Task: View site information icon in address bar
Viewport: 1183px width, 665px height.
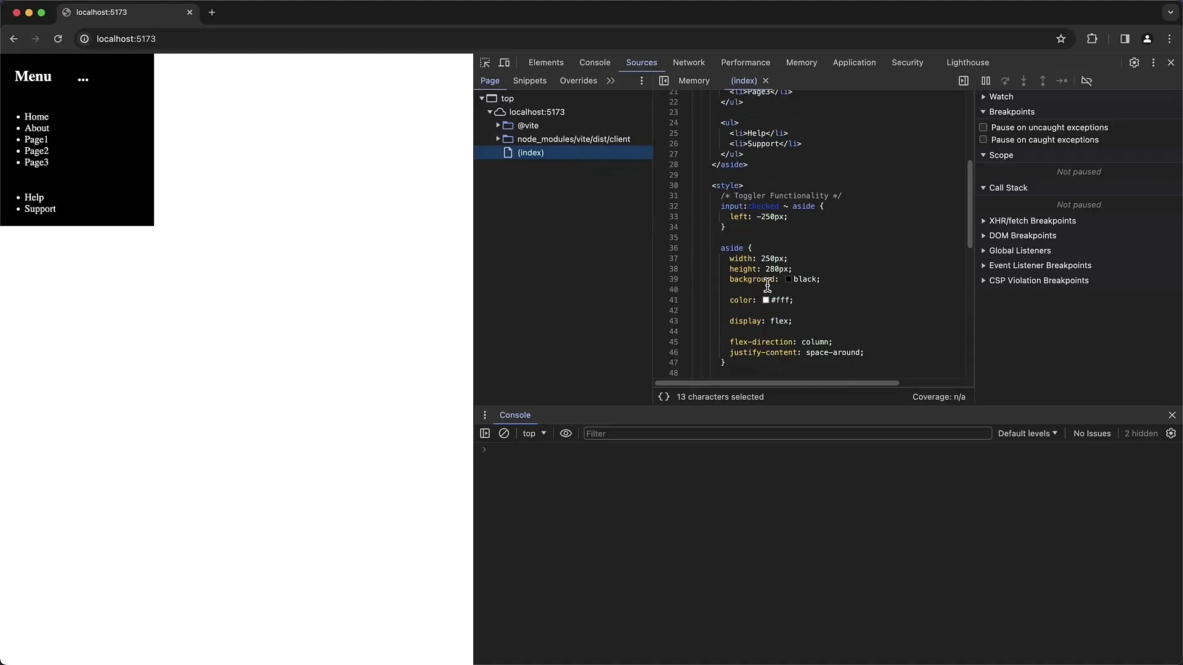Action: point(84,39)
